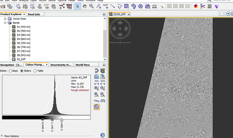Viewport: 233px width, 138px height.
Task: Select the [3] B2_Diff image tab
Action: pyautogui.click(x=119, y=14)
